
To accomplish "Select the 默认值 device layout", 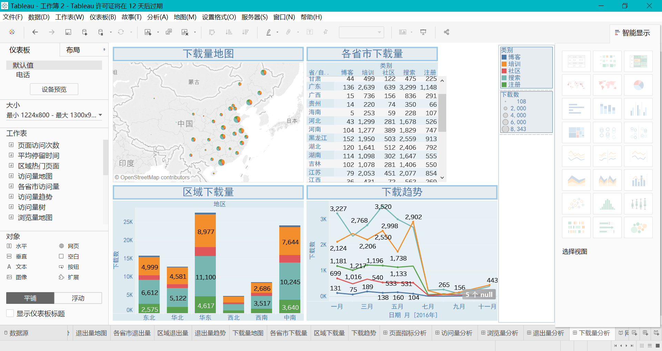I will click(54, 65).
